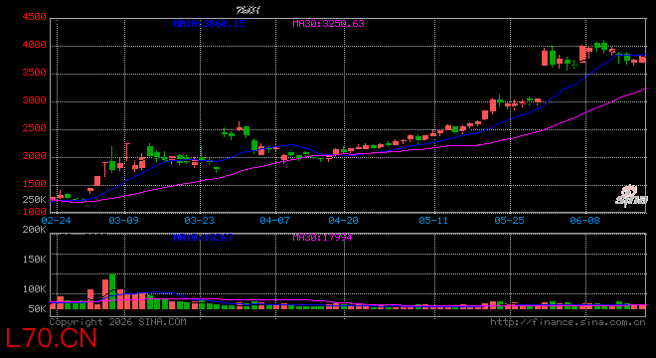
Task: Select the 50K volume axis label
Action: [x=37, y=309]
